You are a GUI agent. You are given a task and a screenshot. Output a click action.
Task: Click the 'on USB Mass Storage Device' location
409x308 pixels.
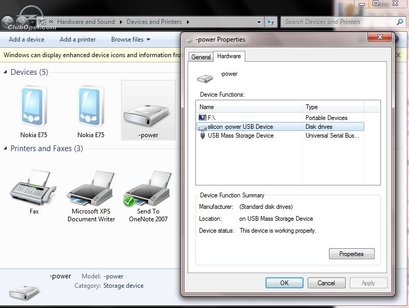click(276, 219)
